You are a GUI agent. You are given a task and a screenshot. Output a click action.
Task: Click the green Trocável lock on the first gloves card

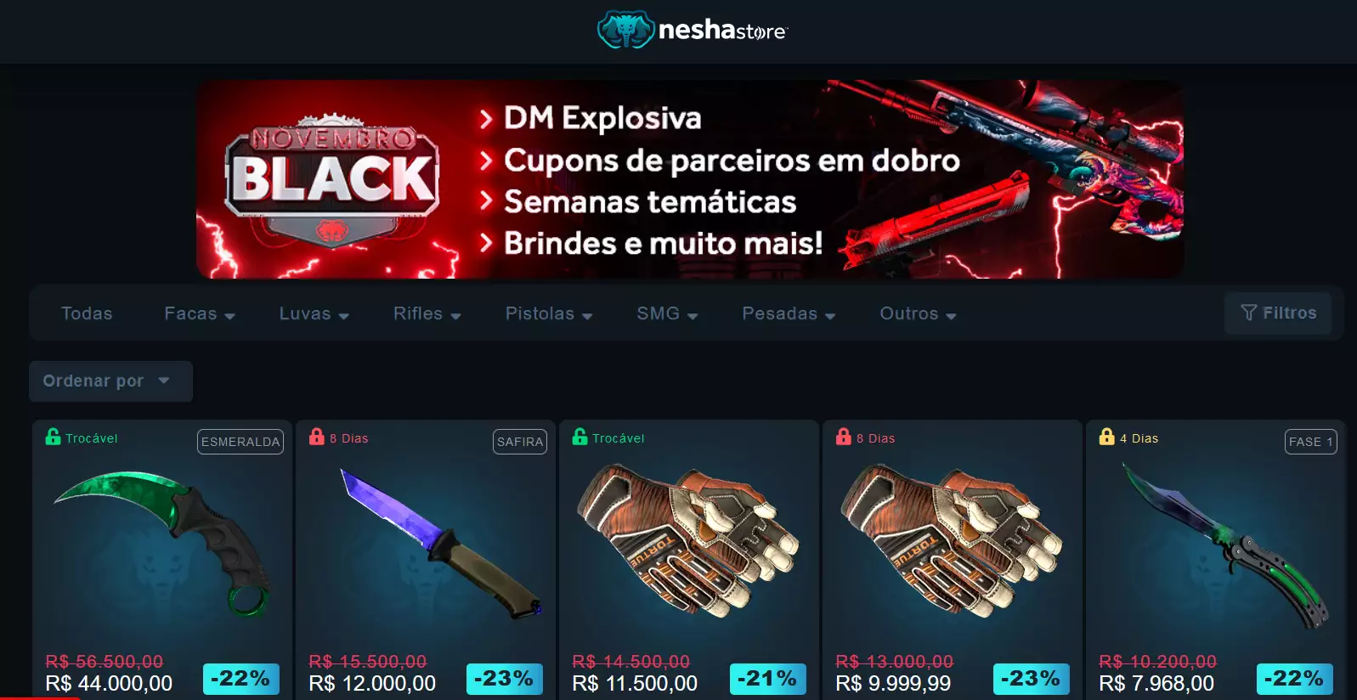coord(580,437)
